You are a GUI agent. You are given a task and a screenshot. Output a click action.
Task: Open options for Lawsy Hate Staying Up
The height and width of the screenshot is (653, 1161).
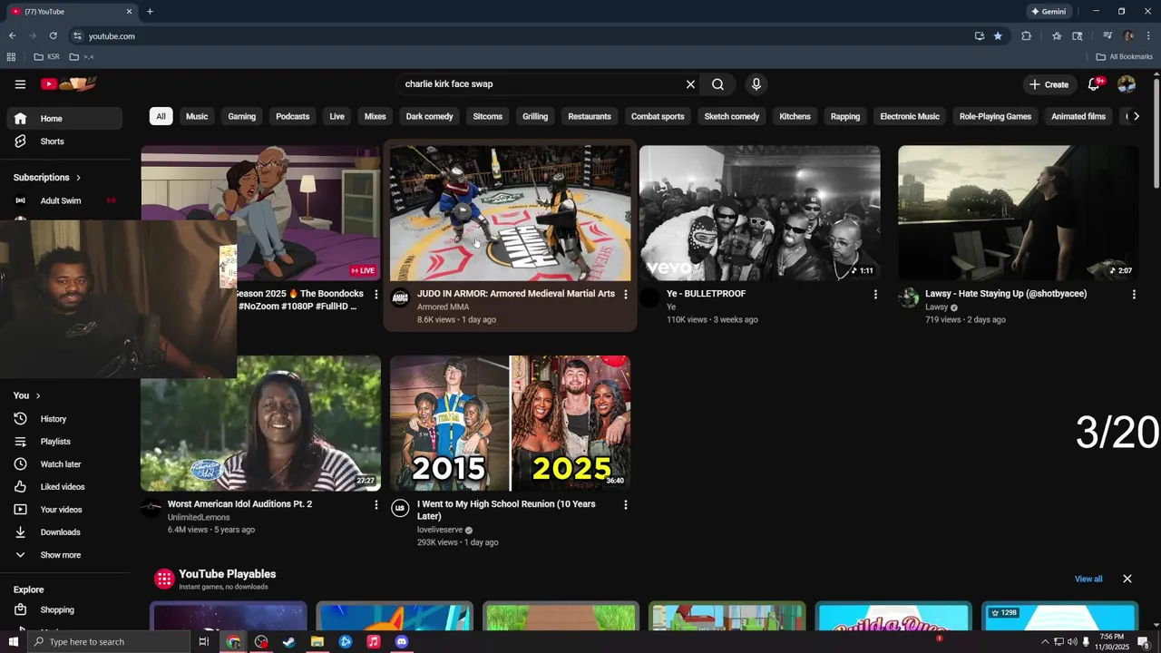[x=1134, y=294]
